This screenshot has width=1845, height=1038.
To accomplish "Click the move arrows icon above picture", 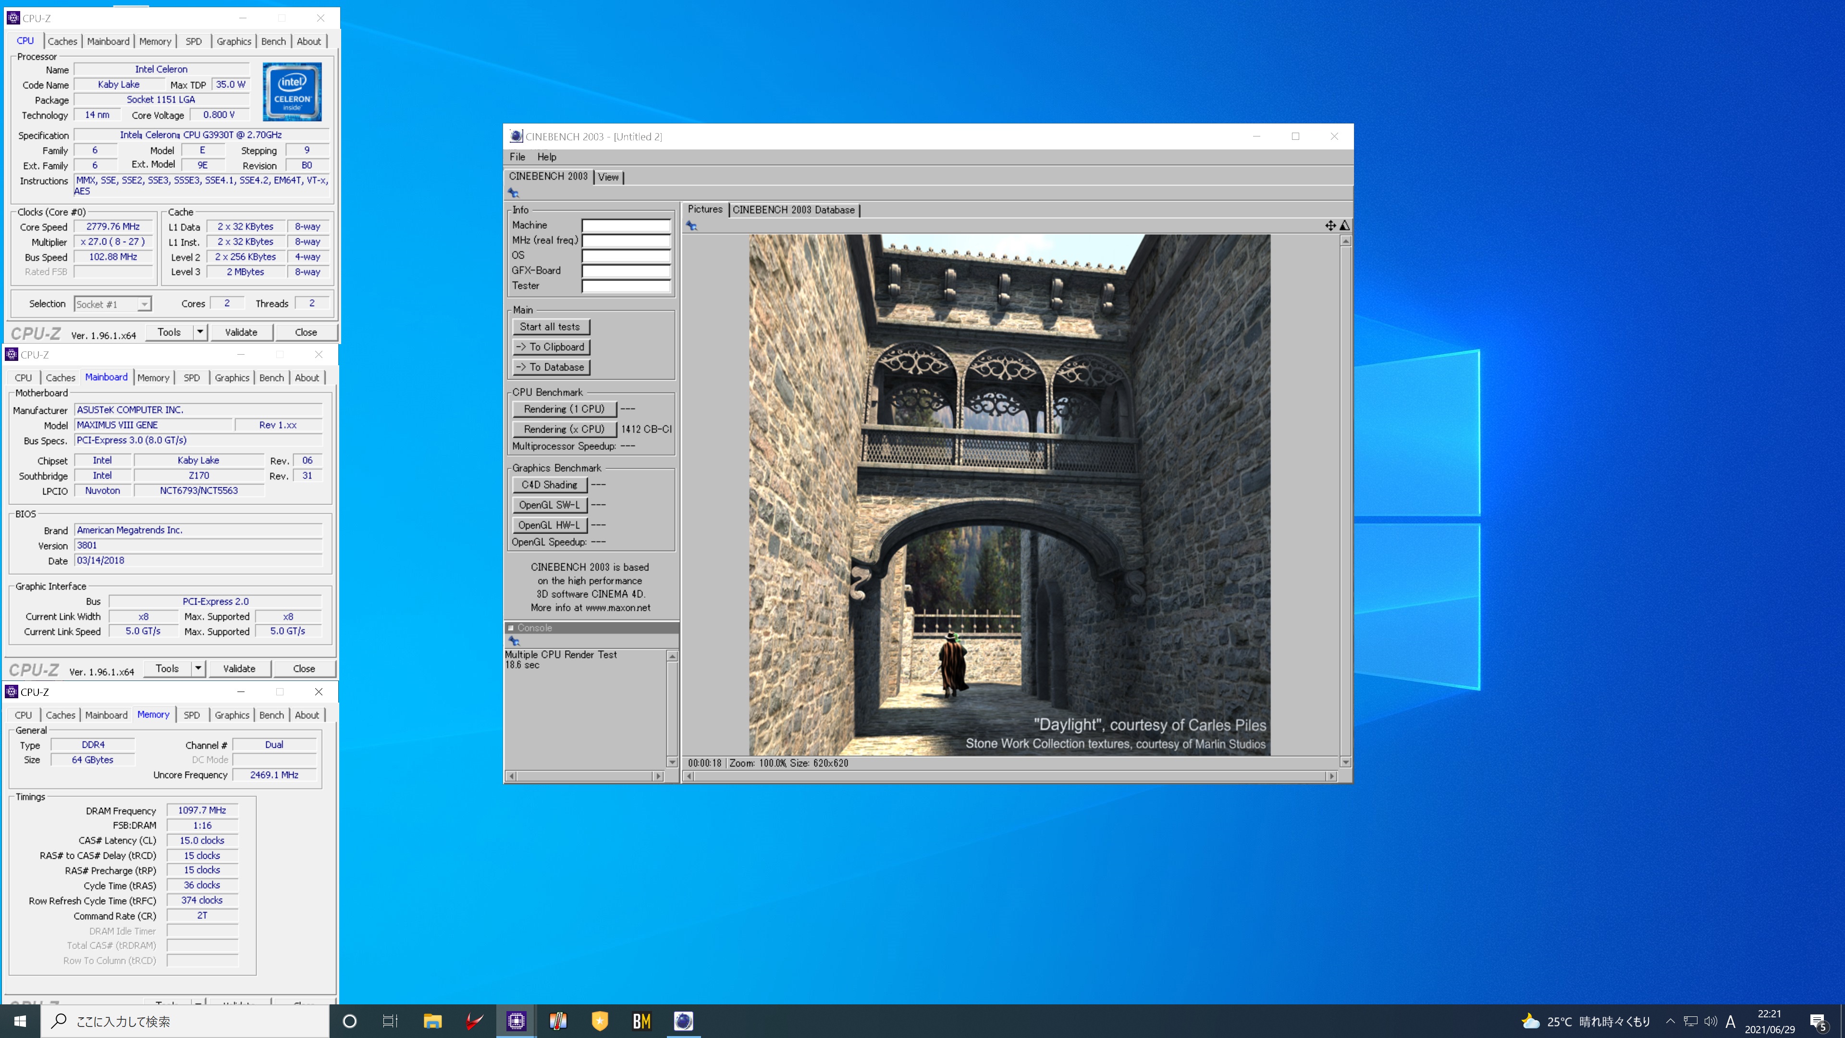I will coord(1330,226).
